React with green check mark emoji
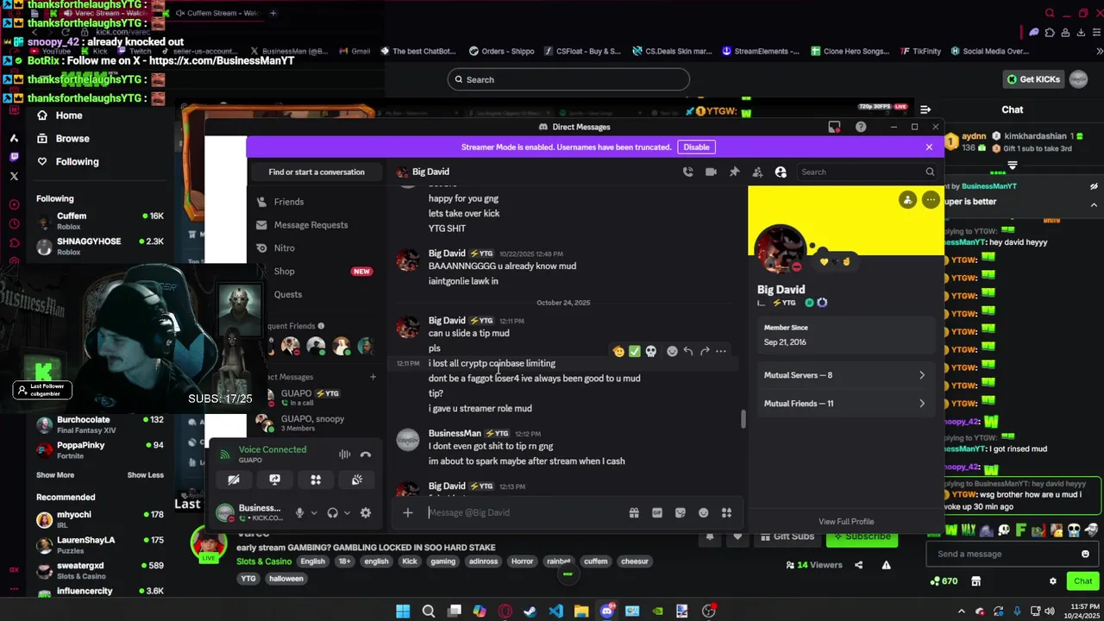 pyautogui.click(x=635, y=351)
